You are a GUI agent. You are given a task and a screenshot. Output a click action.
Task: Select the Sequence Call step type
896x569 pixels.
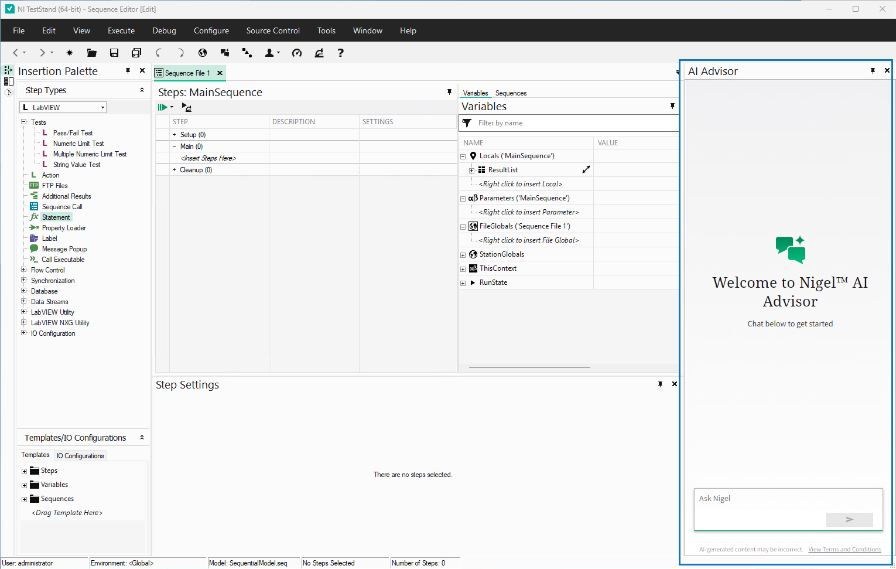coord(62,207)
